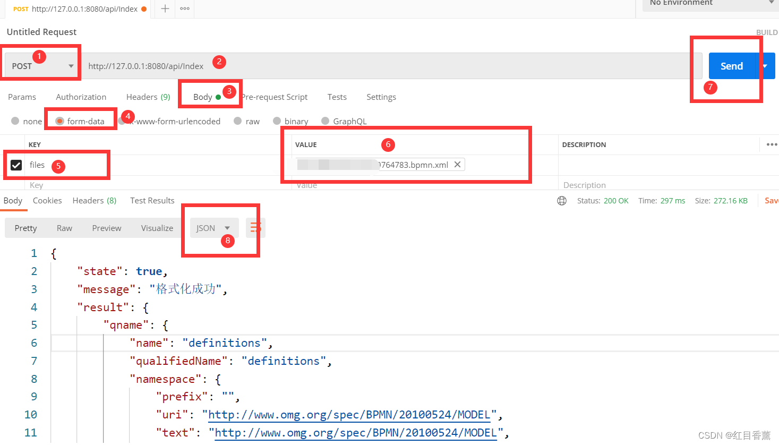Open a new request tab with the plus icon
Screen dimensions: 779x445
click(165, 8)
